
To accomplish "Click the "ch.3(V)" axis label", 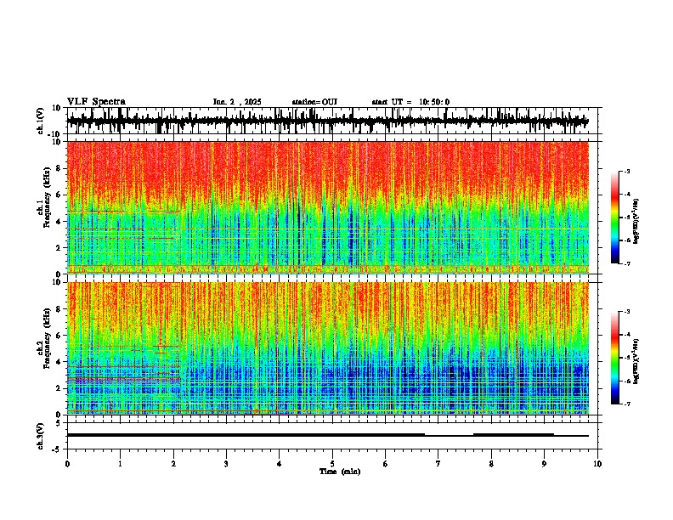I will (x=41, y=436).
